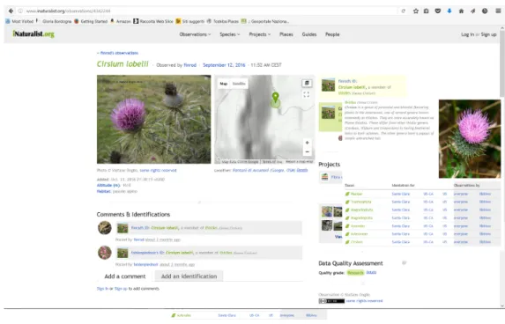Click the September 12, 2016 date link
Screen dimensions: 505x324
[x=224, y=65]
